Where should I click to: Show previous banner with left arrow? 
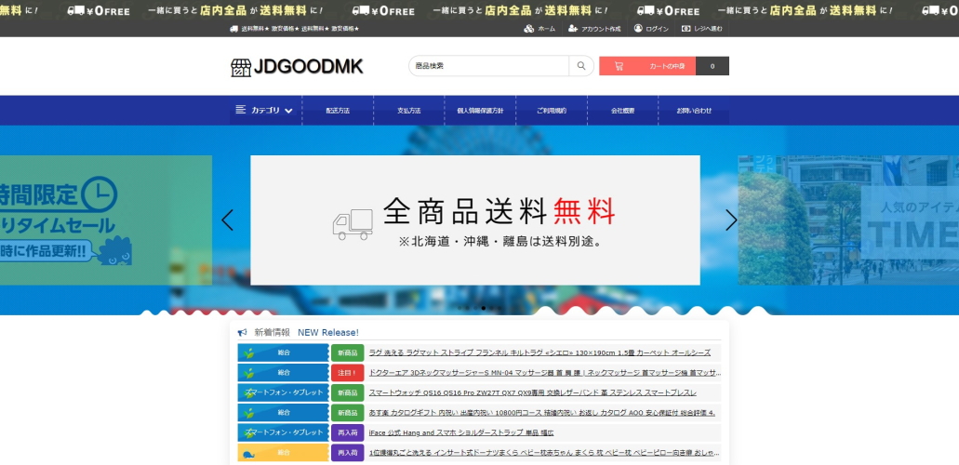227,220
